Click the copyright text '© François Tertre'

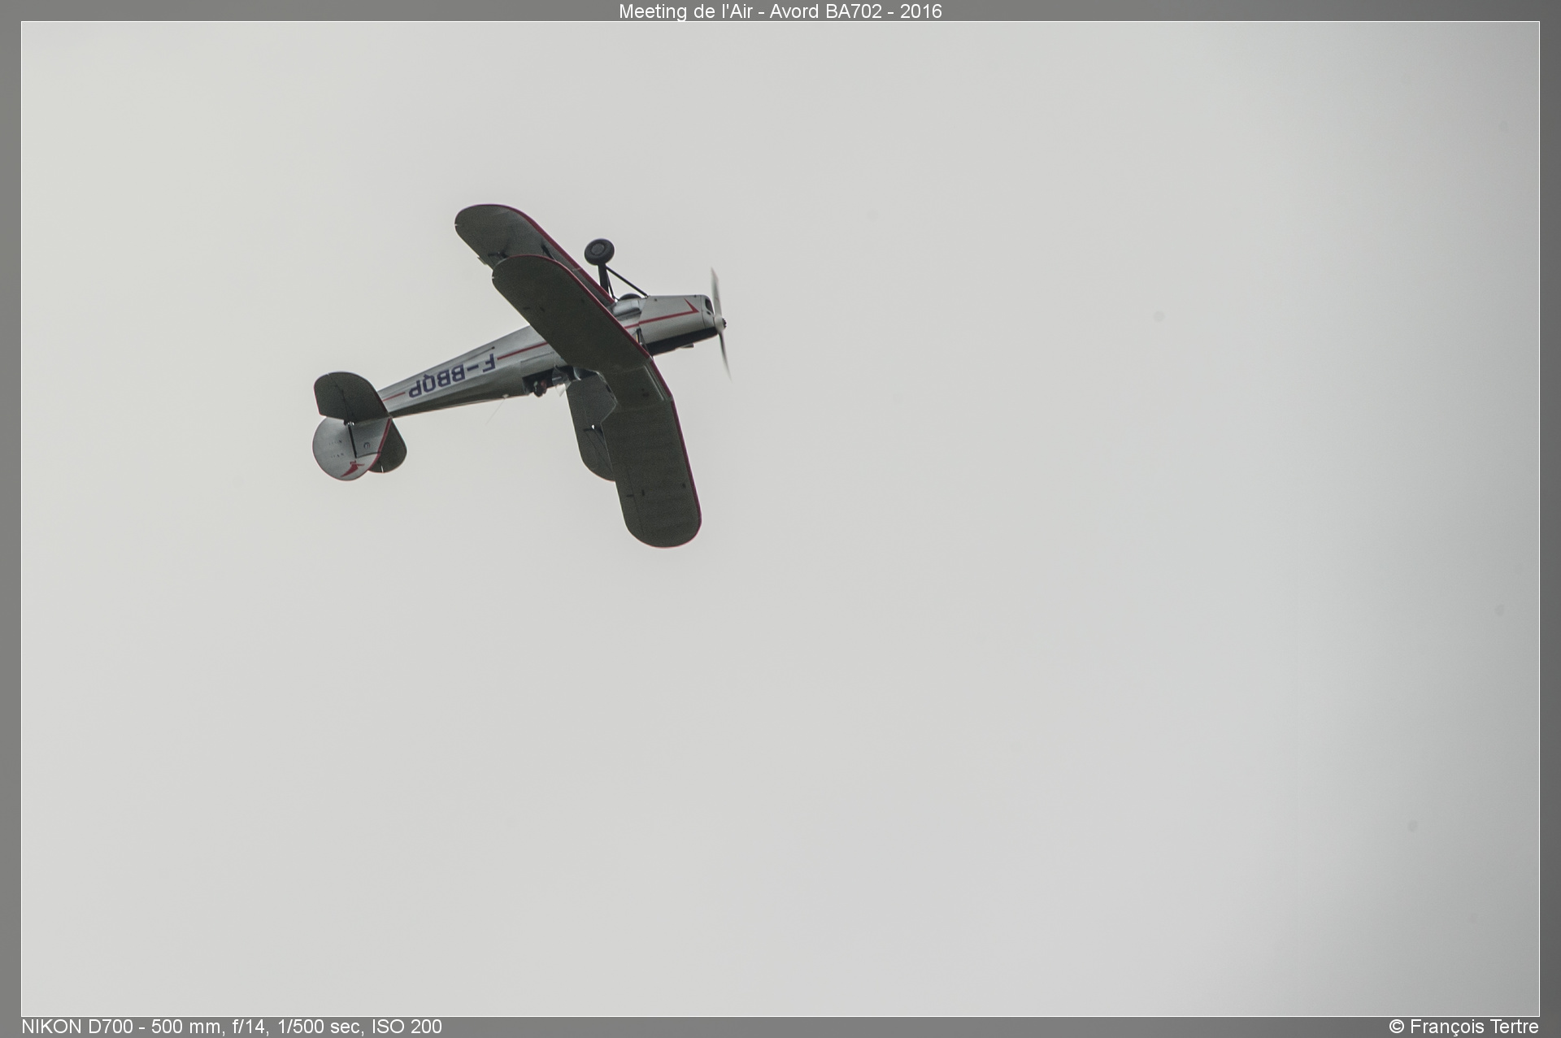pos(1463,1027)
